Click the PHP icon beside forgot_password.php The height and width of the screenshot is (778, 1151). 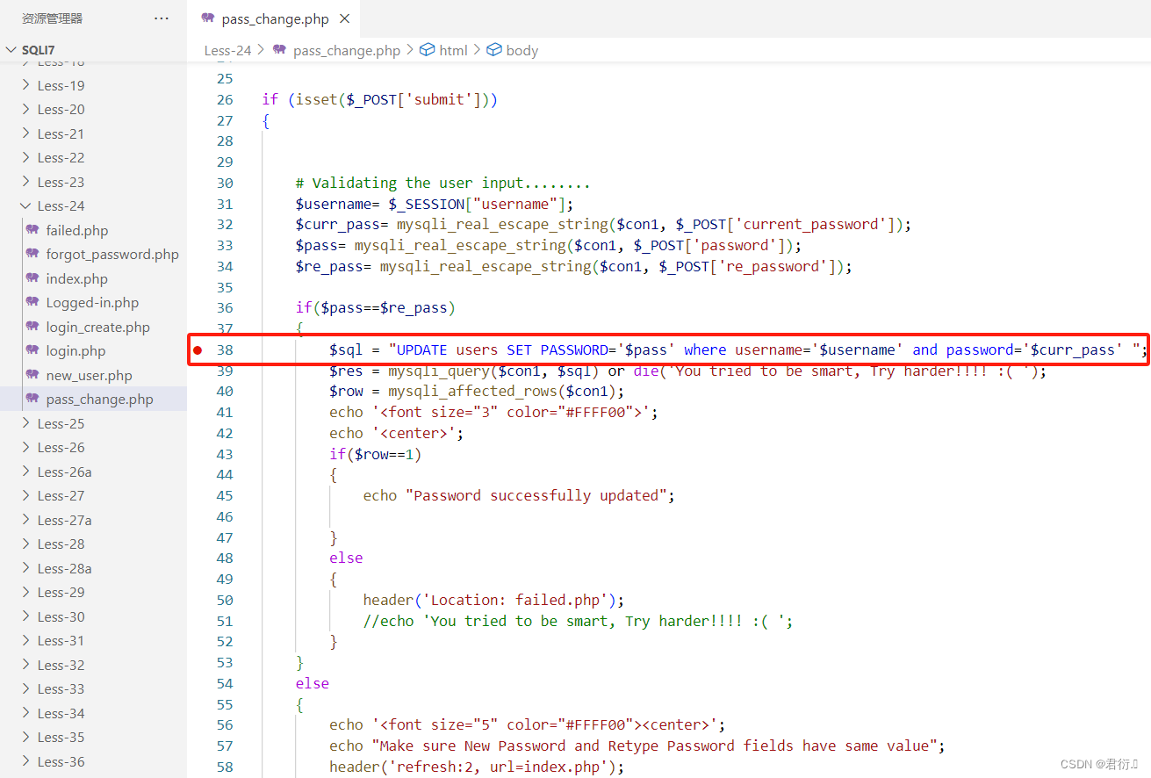pyautogui.click(x=32, y=255)
